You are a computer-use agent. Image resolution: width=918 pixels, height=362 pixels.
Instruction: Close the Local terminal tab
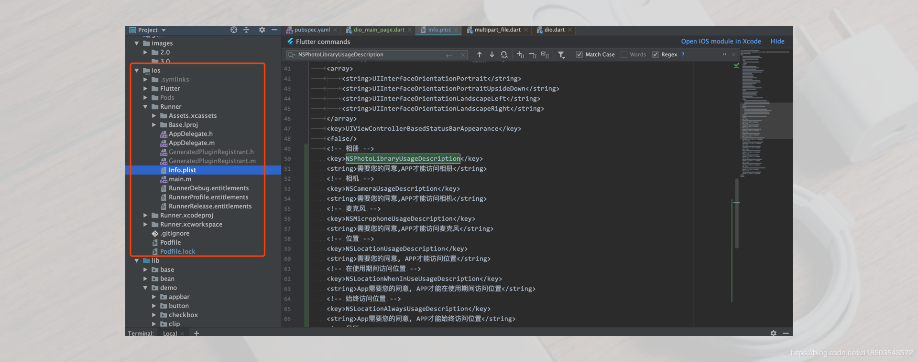tap(182, 333)
